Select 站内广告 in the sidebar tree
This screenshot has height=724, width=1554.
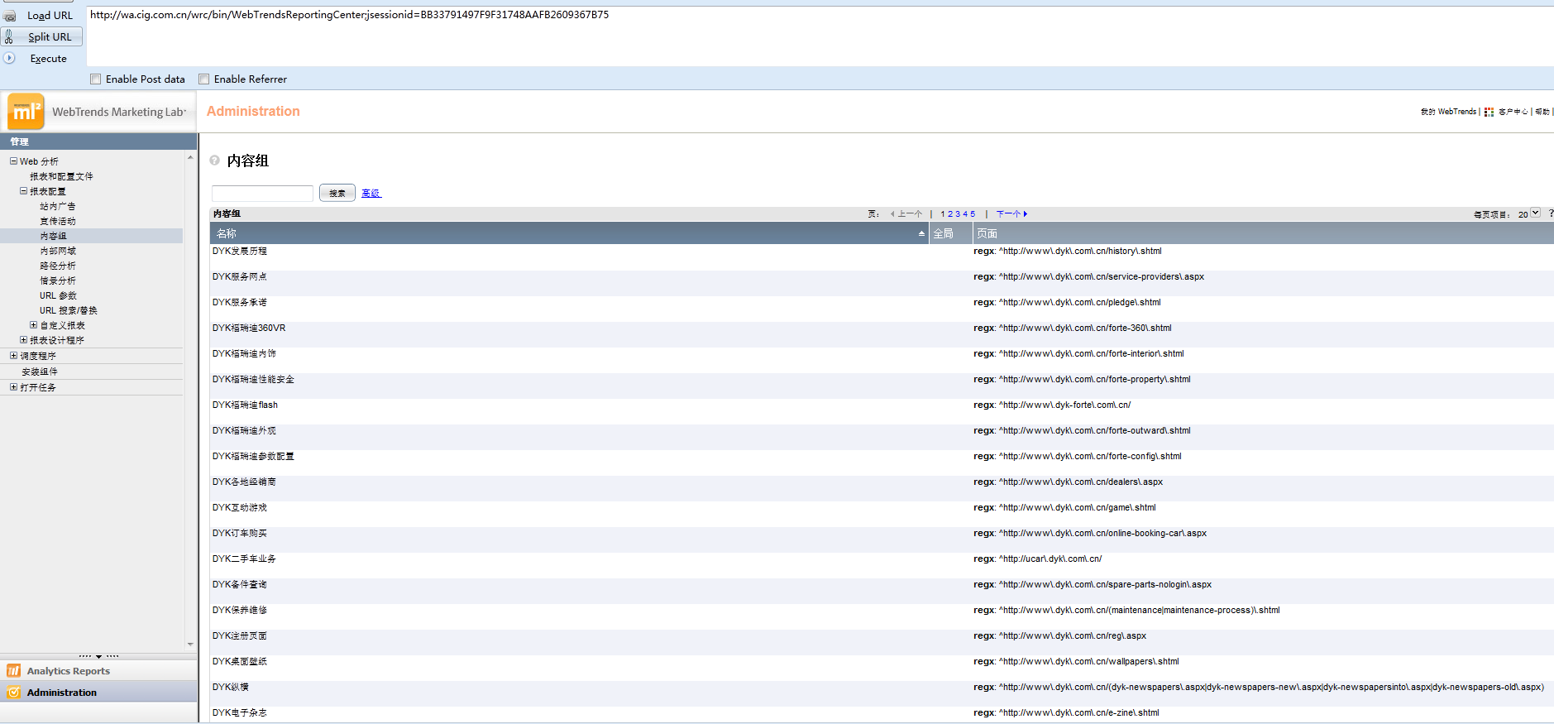pyautogui.click(x=58, y=206)
